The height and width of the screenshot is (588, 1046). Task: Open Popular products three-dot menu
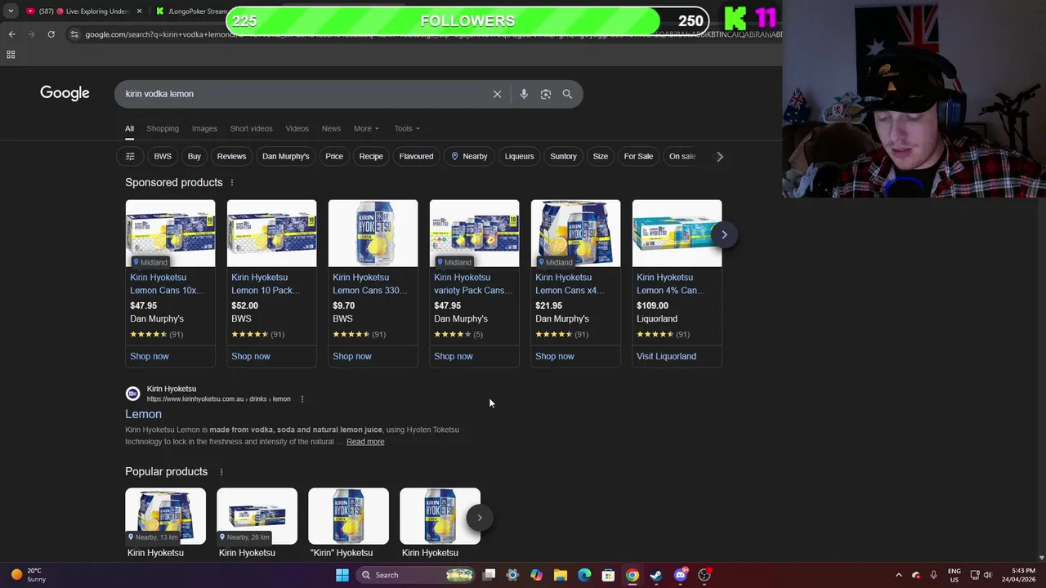click(221, 471)
